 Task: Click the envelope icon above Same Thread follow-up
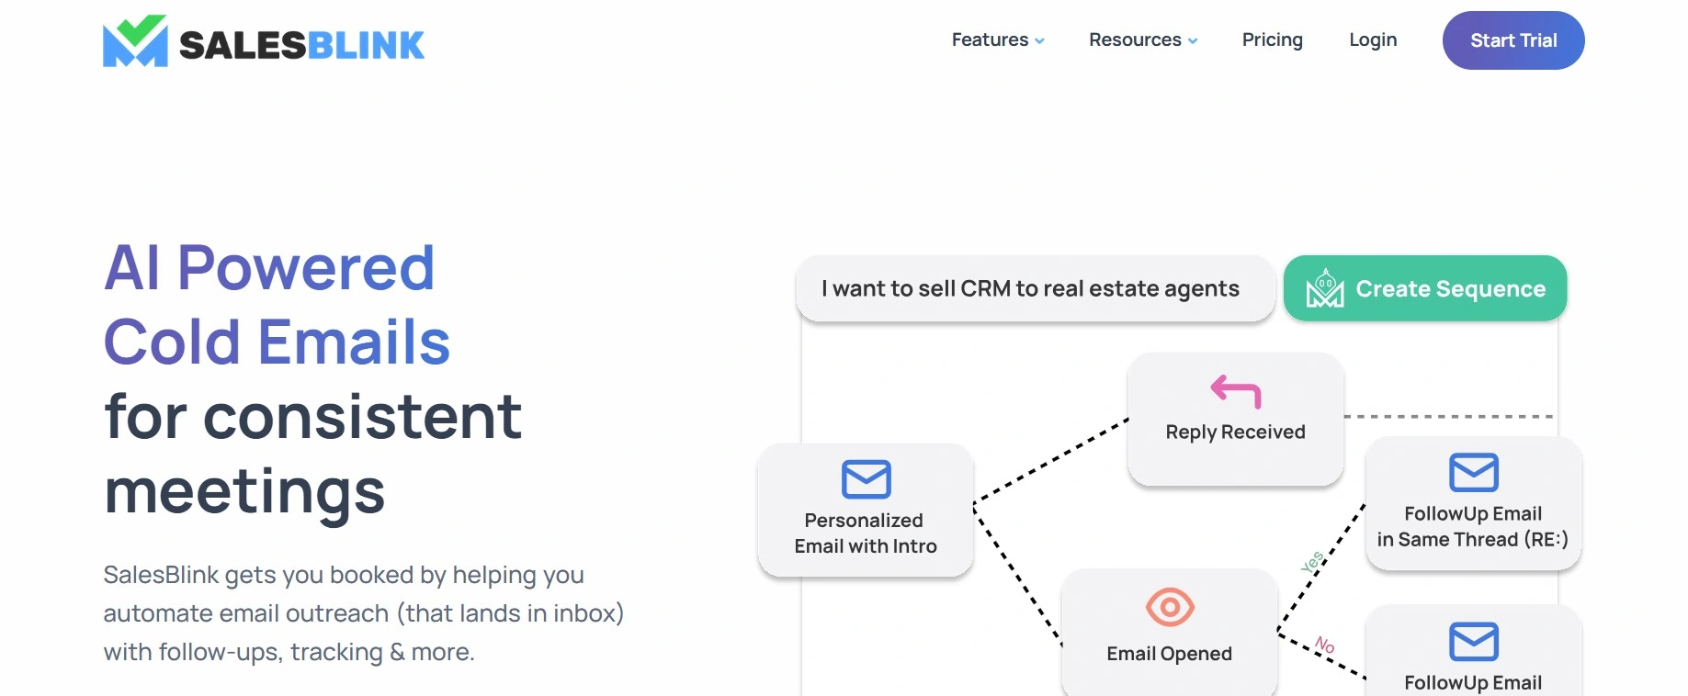(1474, 473)
